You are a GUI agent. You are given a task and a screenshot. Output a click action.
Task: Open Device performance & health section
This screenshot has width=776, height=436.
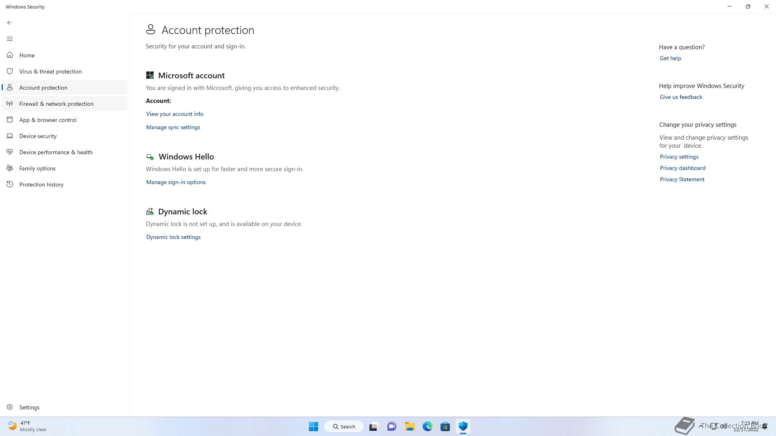click(x=65, y=152)
